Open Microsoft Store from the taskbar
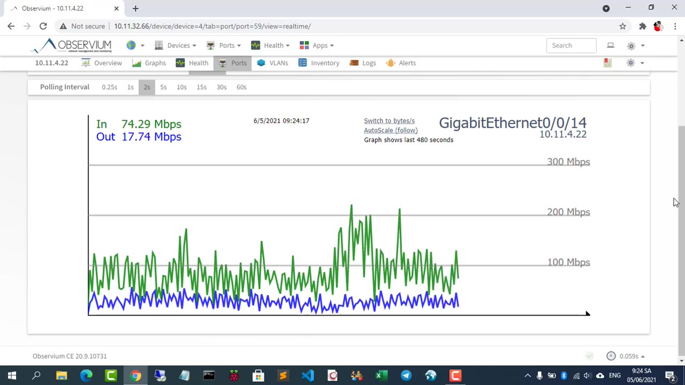 coord(258,376)
